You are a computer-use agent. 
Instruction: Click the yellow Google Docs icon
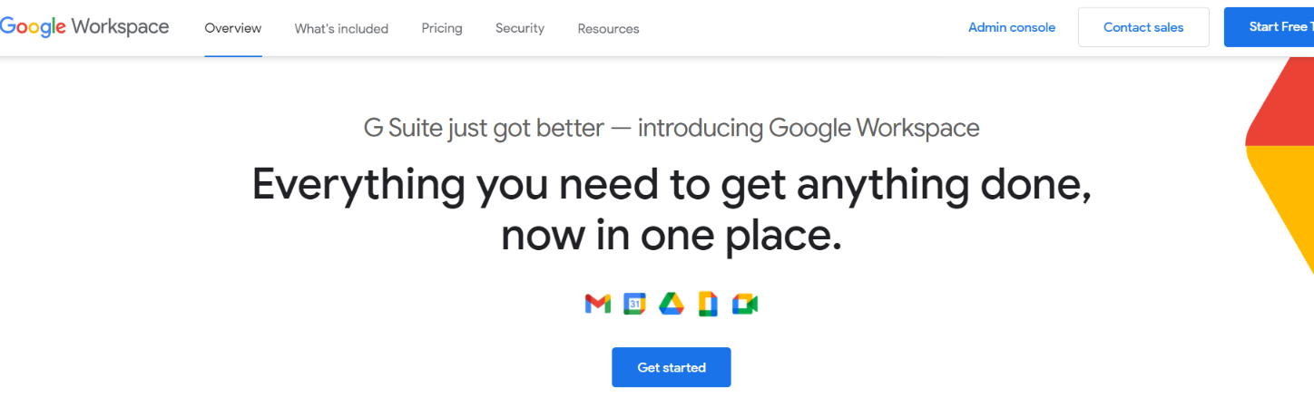pyautogui.click(x=708, y=304)
